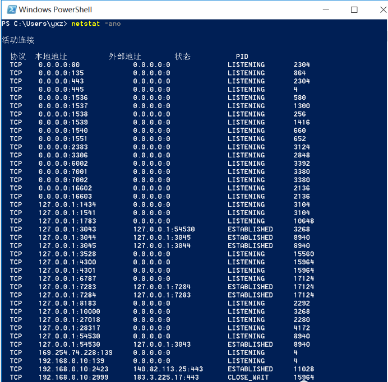Image resolution: width=388 pixels, height=382 pixels.
Task: Click local address 0.0.0.0:2383
Action: (63, 147)
